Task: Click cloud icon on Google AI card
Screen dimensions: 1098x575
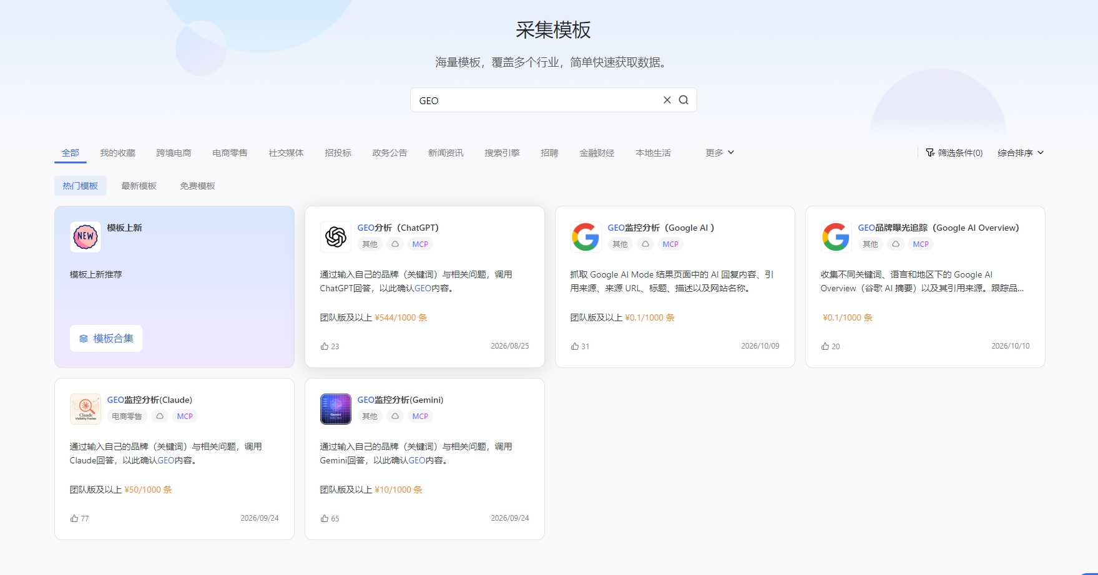Action: pos(645,244)
